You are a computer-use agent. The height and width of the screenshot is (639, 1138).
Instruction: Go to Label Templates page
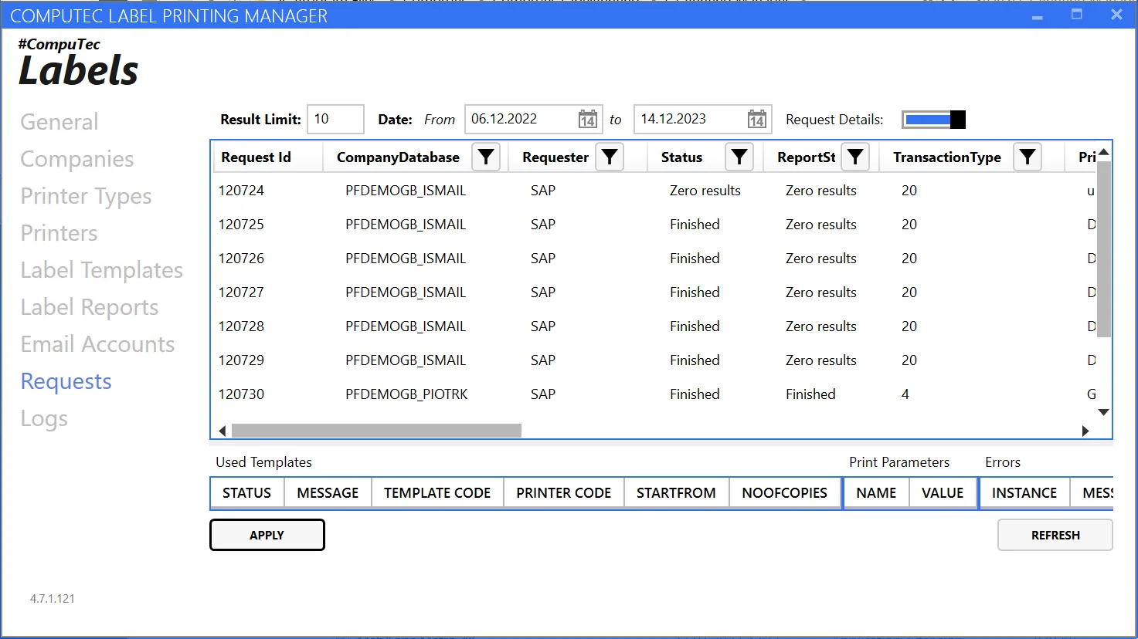click(102, 270)
